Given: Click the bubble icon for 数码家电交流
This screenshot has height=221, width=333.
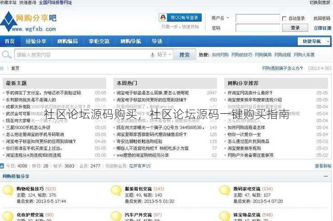Looking at the screenshot, I should 225,191.
